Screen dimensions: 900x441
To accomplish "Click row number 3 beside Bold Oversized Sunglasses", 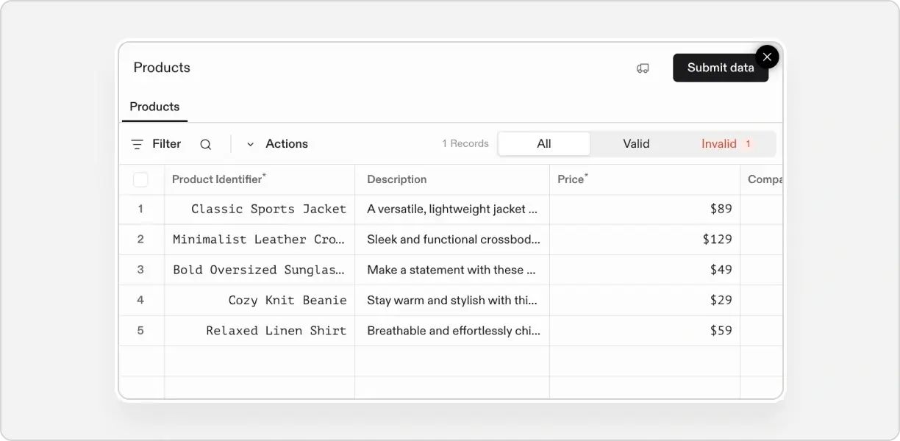I will point(141,270).
